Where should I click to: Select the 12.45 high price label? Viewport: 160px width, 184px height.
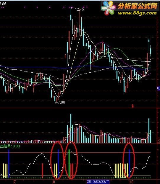pyautogui.click(x=80, y=9)
